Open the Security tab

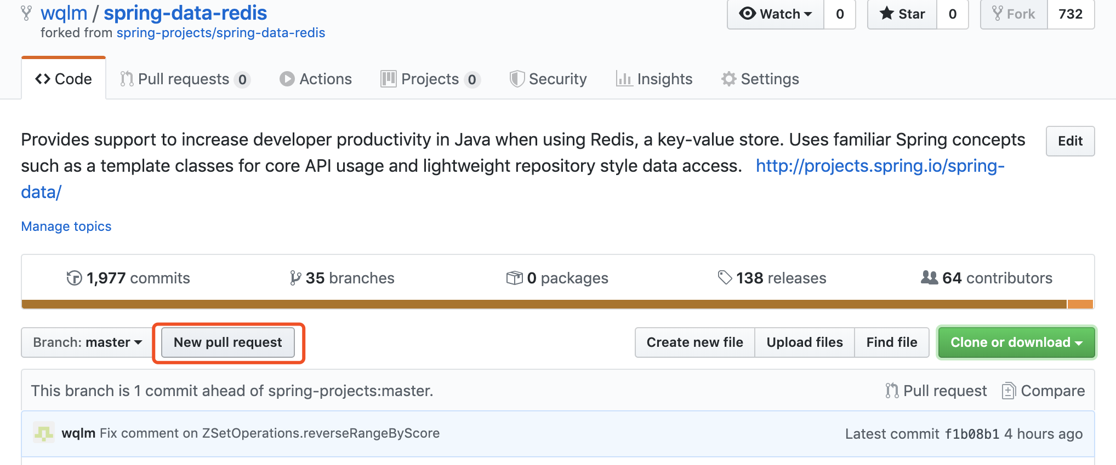[x=548, y=79]
